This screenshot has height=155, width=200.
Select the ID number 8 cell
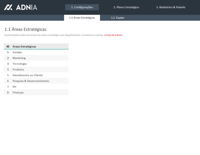(x=8, y=92)
